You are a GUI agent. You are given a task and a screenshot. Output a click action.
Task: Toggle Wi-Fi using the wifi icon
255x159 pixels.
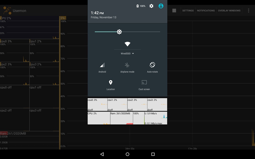click(x=127, y=44)
